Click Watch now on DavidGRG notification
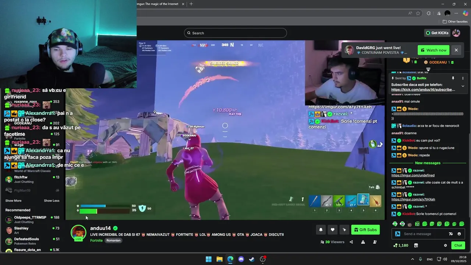Screen dimensions: 471x265 tap(433, 50)
